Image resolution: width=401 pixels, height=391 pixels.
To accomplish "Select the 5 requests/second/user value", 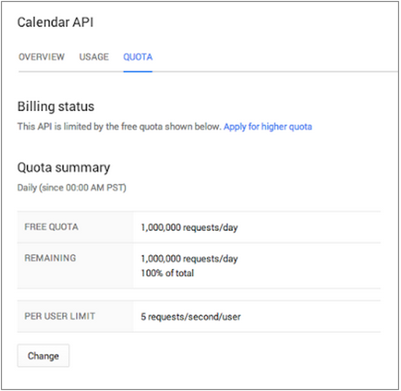I will [191, 317].
